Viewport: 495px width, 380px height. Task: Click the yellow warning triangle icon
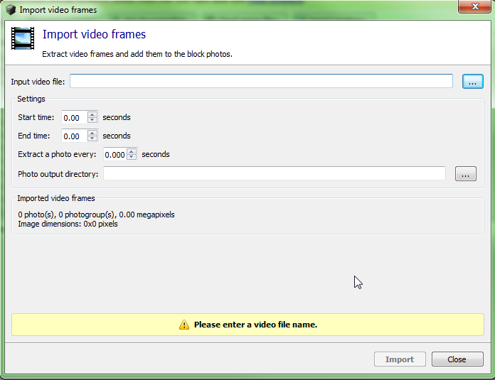click(184, 325)
